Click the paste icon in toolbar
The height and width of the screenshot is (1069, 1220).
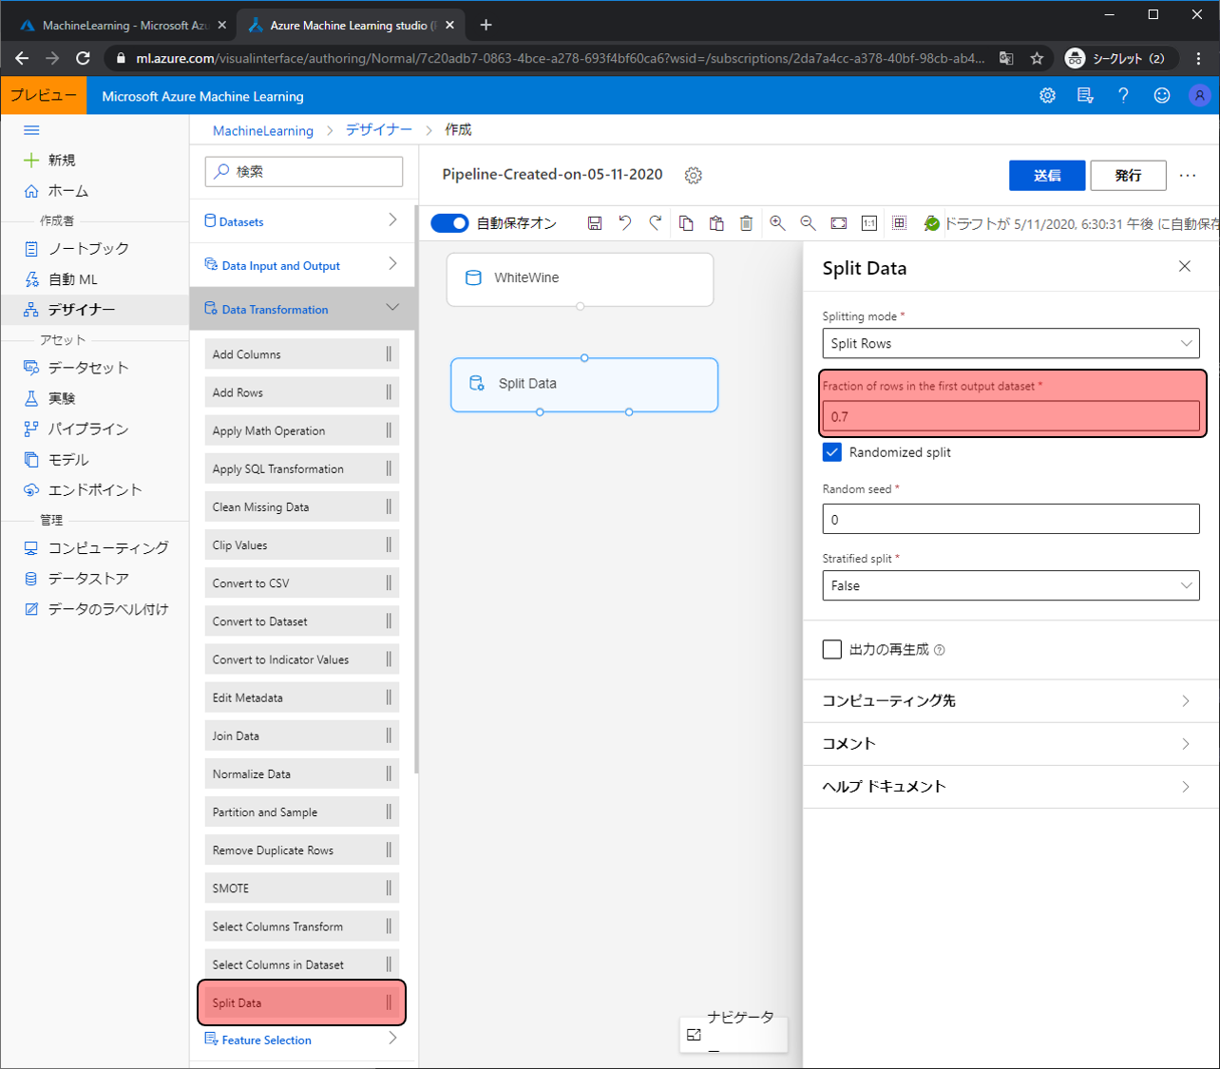tap(716, 223)
